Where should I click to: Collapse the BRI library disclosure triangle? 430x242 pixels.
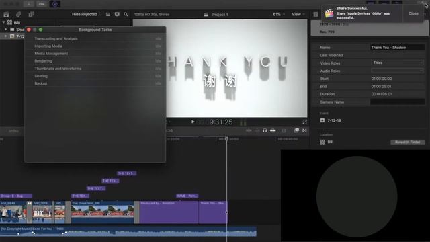pyautogui.click(x=3, y=22)
